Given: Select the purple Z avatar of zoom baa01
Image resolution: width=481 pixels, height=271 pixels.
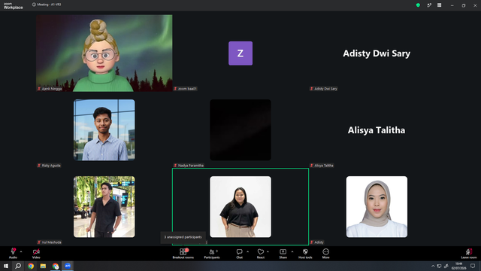Looking at the screenshot, I should pyautogui.click(x=240, y=53).
